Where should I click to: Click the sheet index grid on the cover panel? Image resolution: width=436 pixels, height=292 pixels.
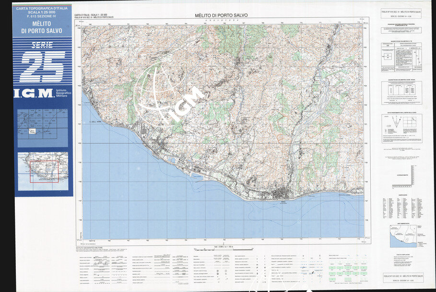pos(43,127)
